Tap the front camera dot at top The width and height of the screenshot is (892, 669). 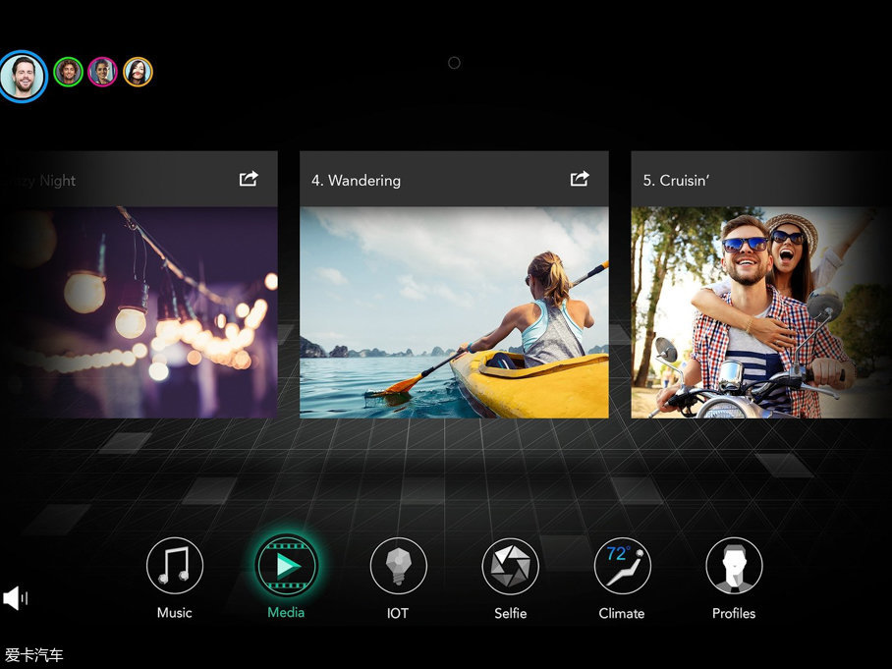[454, 63]
